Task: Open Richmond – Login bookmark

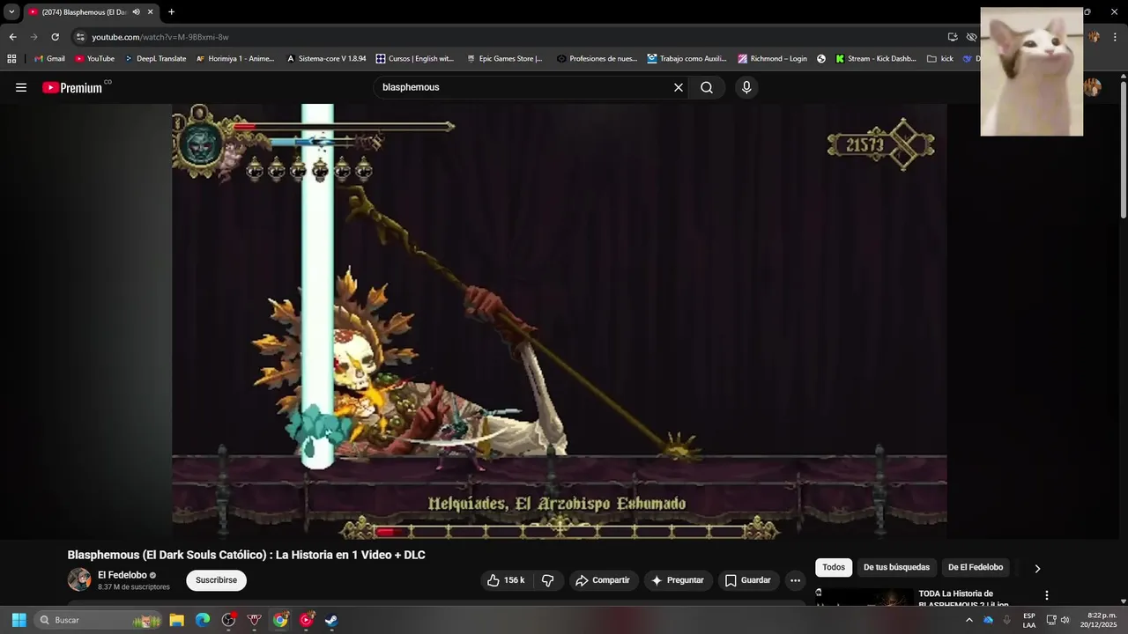Action: [x=773, y=59]
